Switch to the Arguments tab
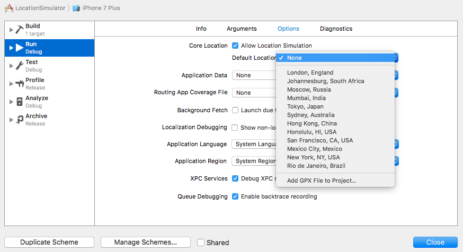This screenshot has width=463, height=252. pos(242,29)
